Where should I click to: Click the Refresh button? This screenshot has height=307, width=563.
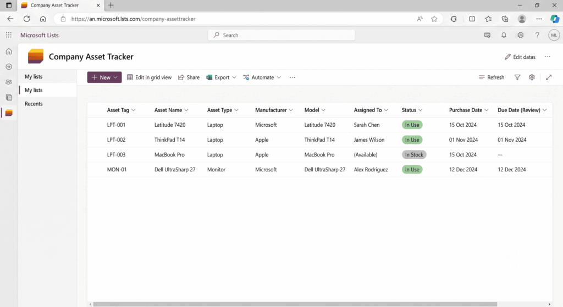pyautogui.click(x=492, y=77)
